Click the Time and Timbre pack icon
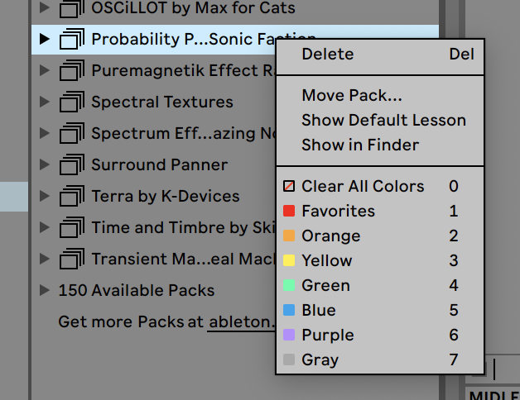520x400 pixels. pos(72,227)
